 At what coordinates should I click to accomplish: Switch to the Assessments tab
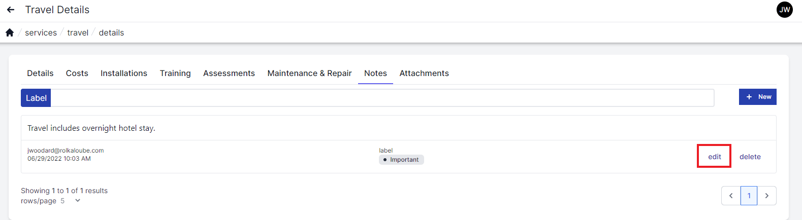229,74
